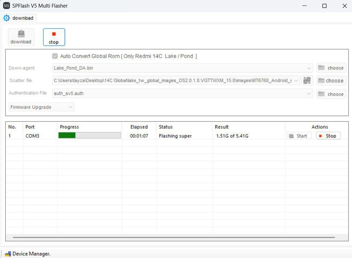Expand the auth_sv5.auth Authentication File dropdown
This screenshot has width=352, height=258.
click(x=309, y=93)
